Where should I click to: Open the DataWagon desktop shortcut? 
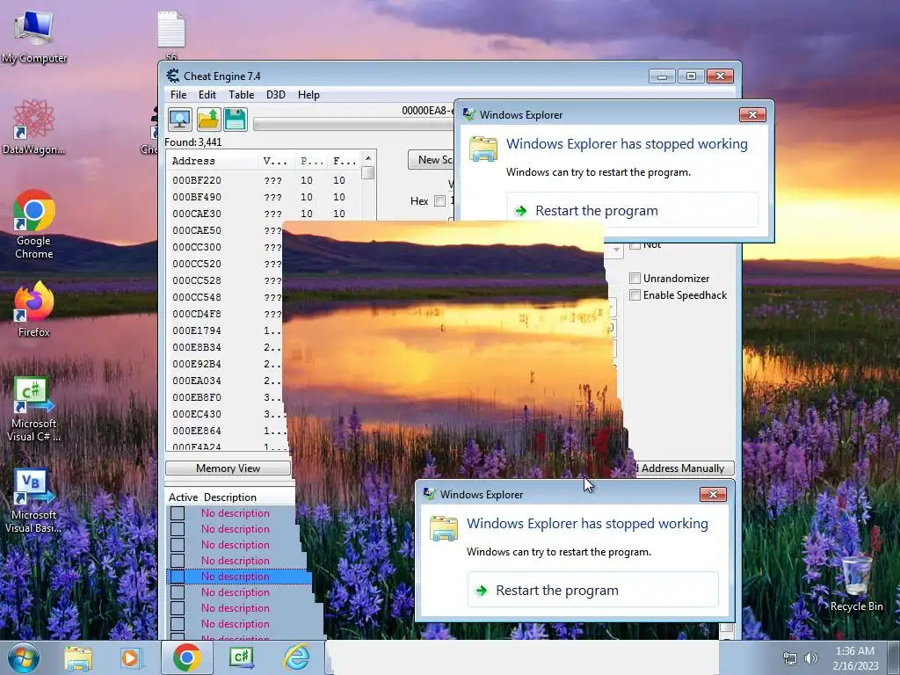click(x=34, y=127)
